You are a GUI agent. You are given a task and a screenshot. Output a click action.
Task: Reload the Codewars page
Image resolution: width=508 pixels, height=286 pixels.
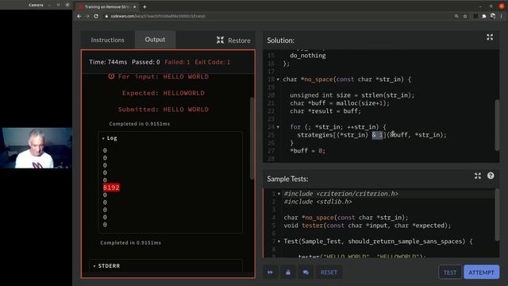pos(96,16)
